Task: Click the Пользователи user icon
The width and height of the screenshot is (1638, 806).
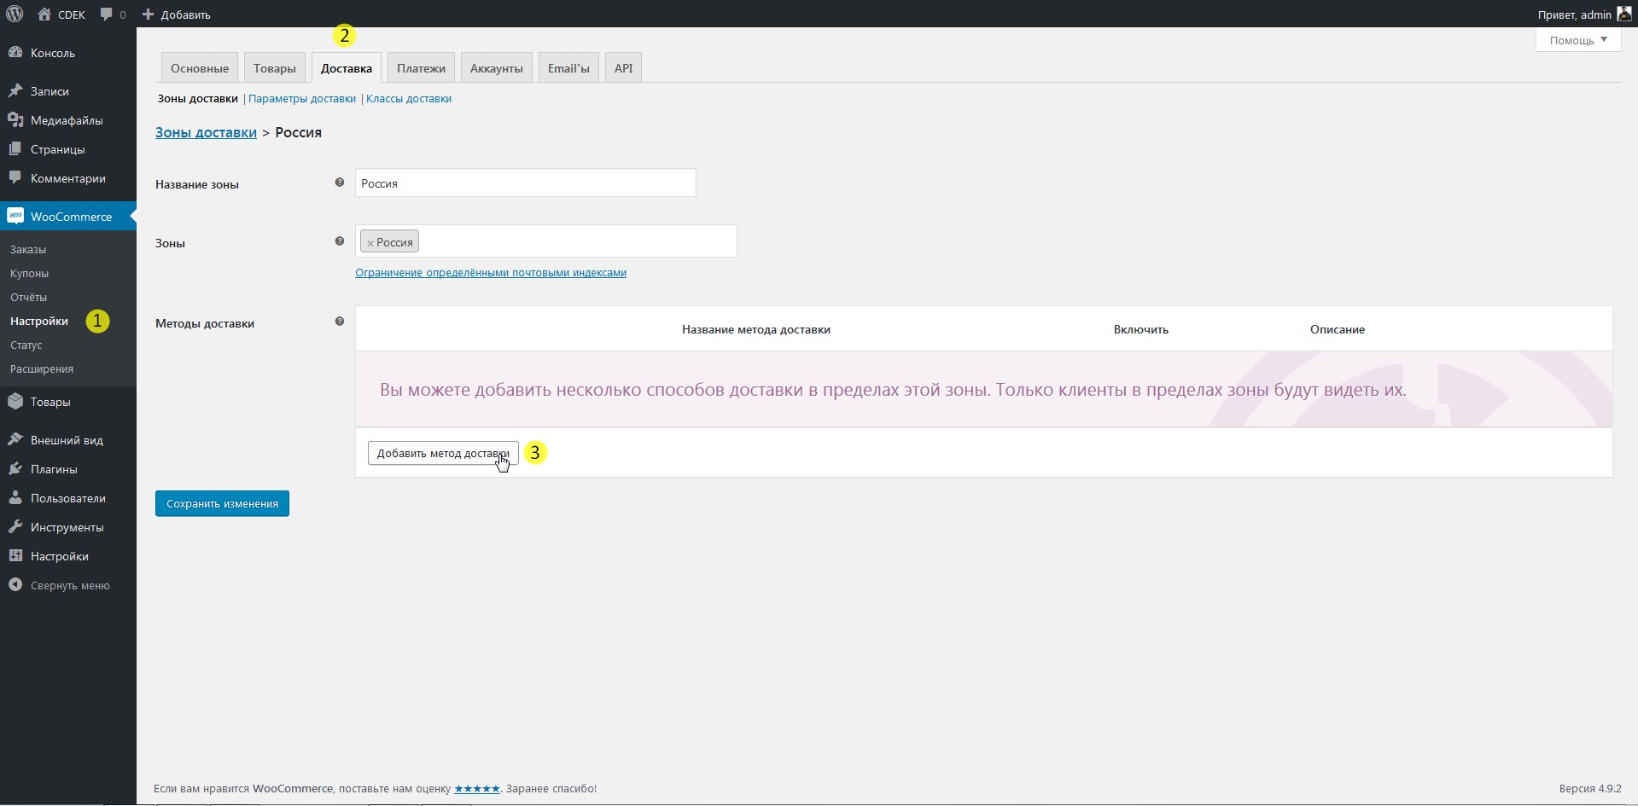Action: point(15,497)
